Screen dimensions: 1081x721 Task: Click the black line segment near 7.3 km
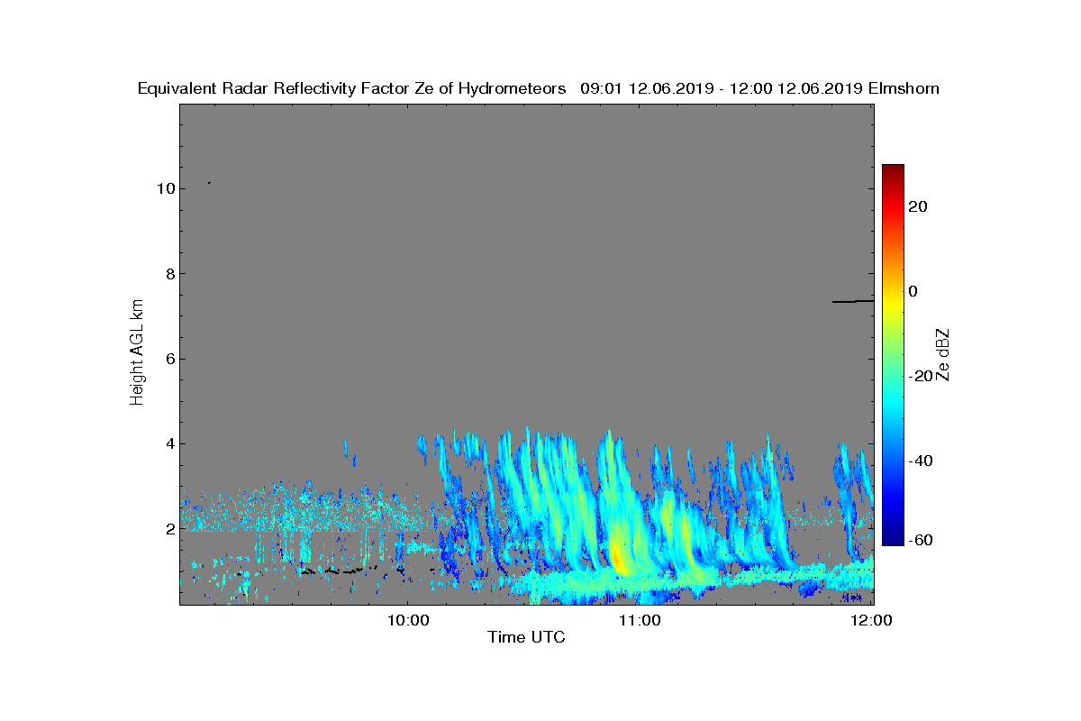pyautogui.click(x=852, y=301)
